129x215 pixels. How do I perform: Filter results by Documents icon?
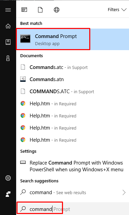40,10
